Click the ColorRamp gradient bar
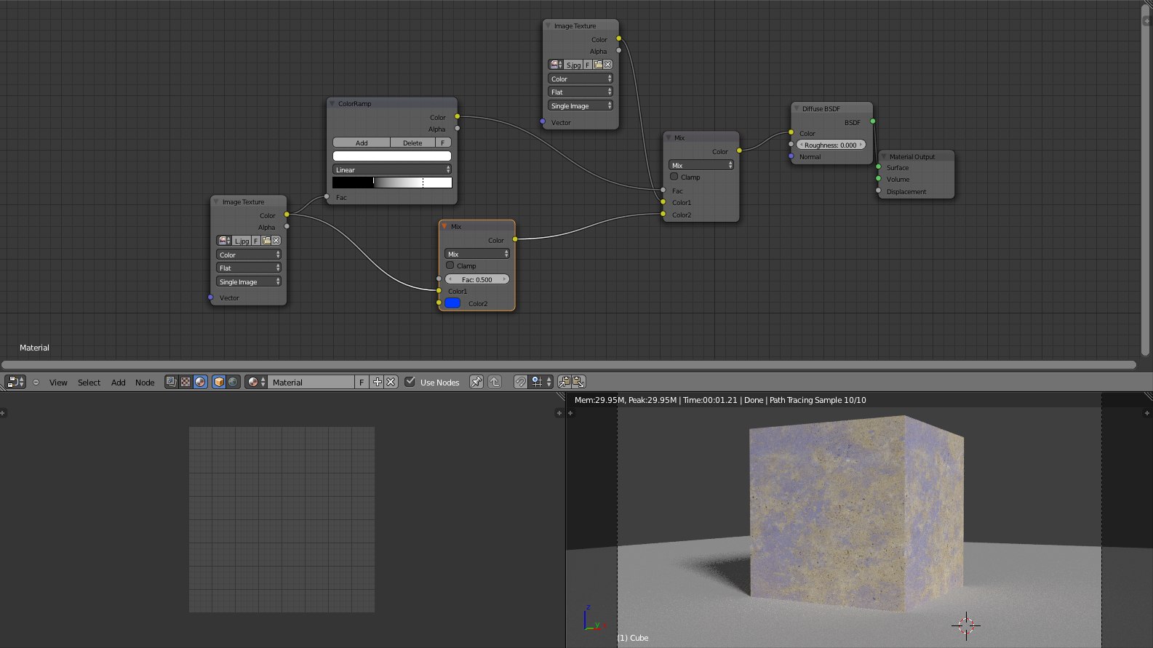The image size is (1153, 648). point(392,183)
